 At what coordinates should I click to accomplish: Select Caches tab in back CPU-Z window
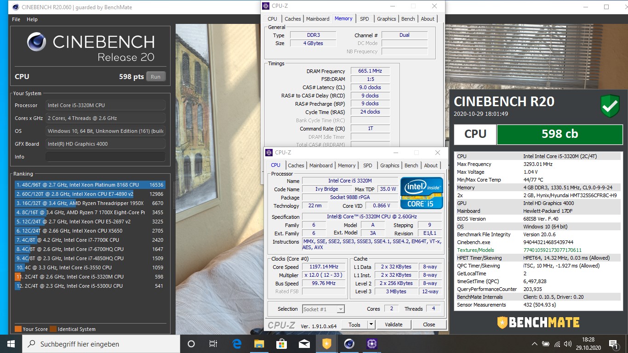[x=293, y=19]
